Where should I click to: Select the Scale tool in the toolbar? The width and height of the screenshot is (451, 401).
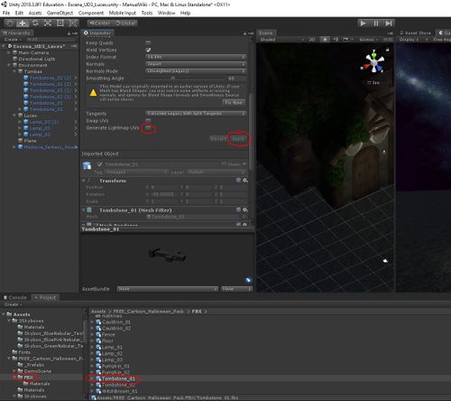point(48,23)
